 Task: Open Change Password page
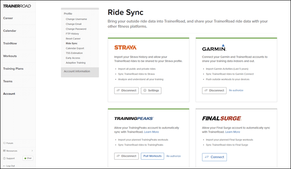click(76, 29)
